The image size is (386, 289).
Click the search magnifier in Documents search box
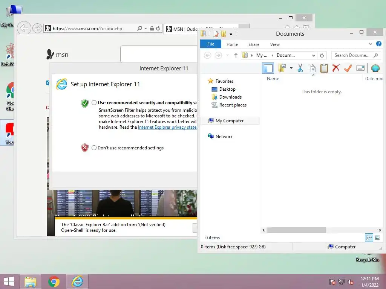pos(376,55)
